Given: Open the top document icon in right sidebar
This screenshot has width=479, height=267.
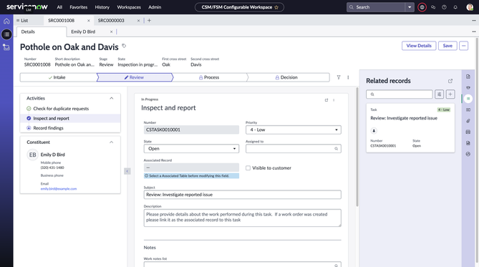Looking at the screenshot, I should click(x=468, y=77).
